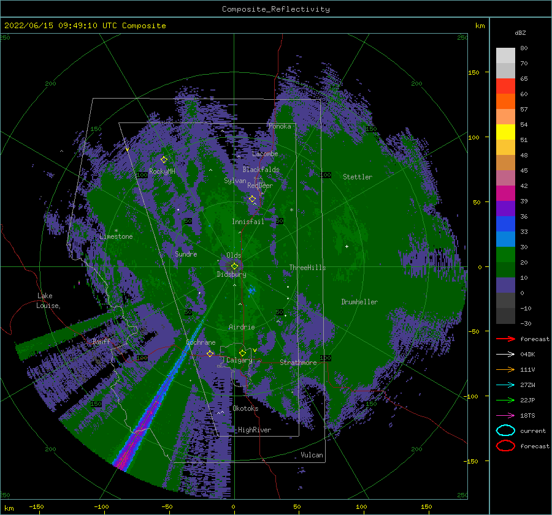Pick the bright green 20–30 dBZ swatch

point(505,255)
